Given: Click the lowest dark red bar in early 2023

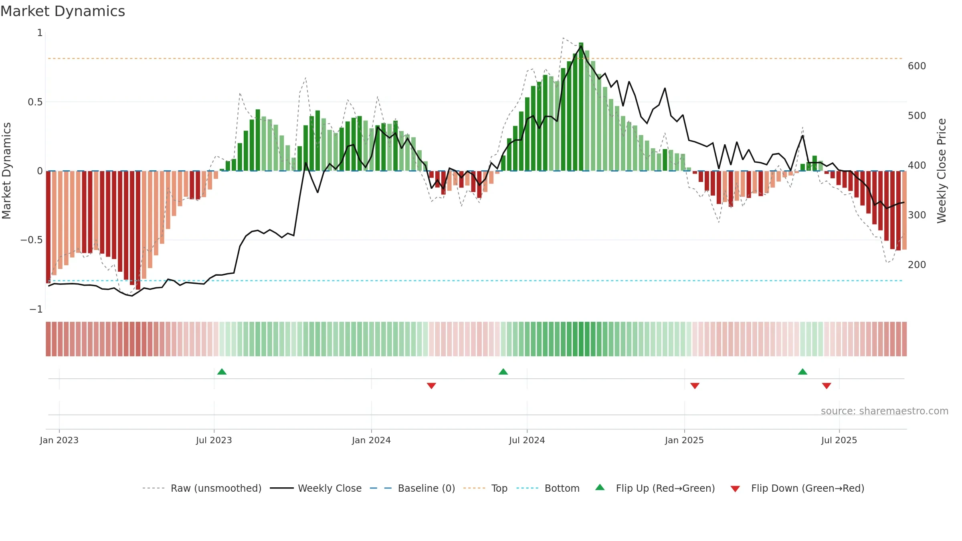Looking at the screenshot, I should pos(138,230).
